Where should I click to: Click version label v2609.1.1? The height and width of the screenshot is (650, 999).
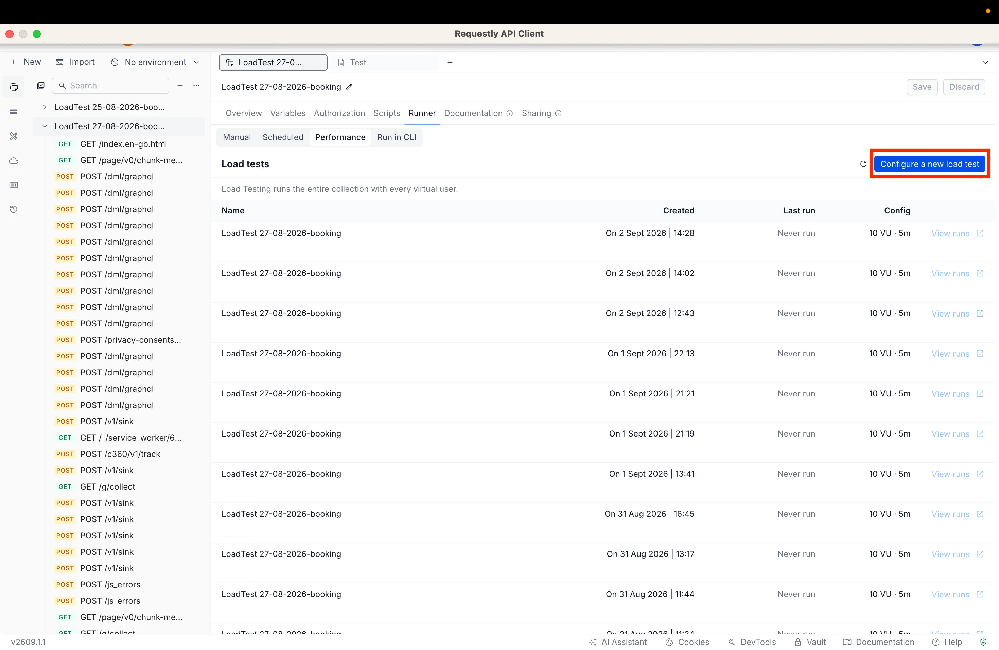pyautogui.click(x=28, y=642)
